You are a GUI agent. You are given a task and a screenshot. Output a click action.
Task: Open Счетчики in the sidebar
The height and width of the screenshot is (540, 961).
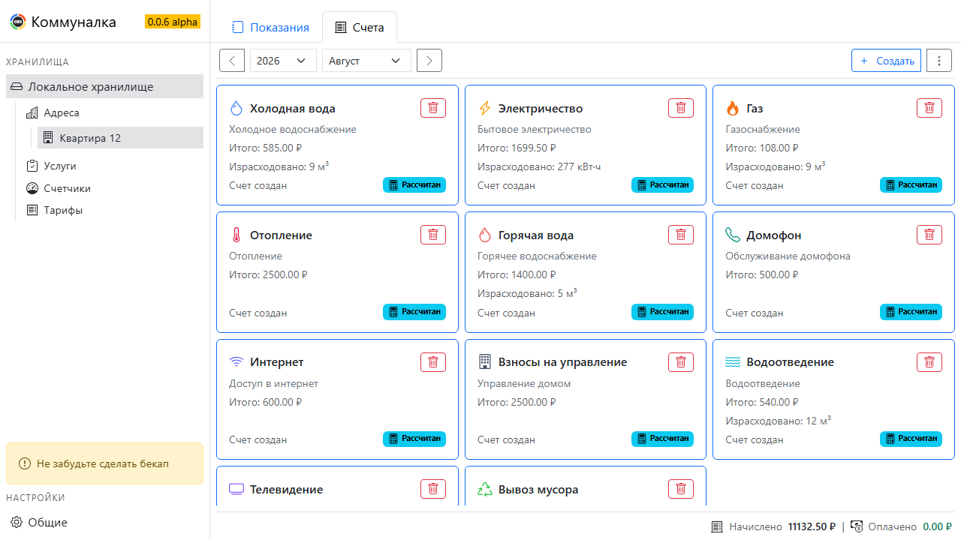point(113,188)
